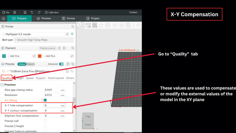
Task: Open the Bed type dropdown
Action: [x=44, y=40]
